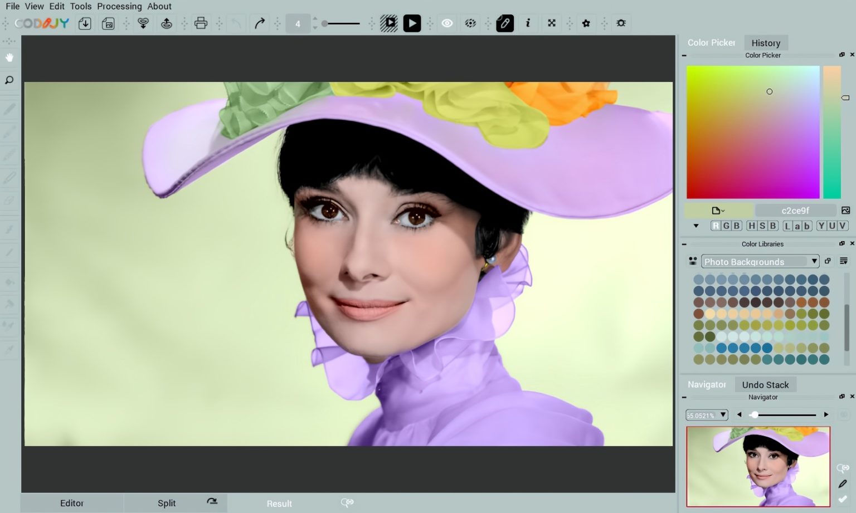This screenshot has height=513, width=856.
Task: Open the Print dialog from the toolbar
Action: pyautogui.click(x=200, y=23)
